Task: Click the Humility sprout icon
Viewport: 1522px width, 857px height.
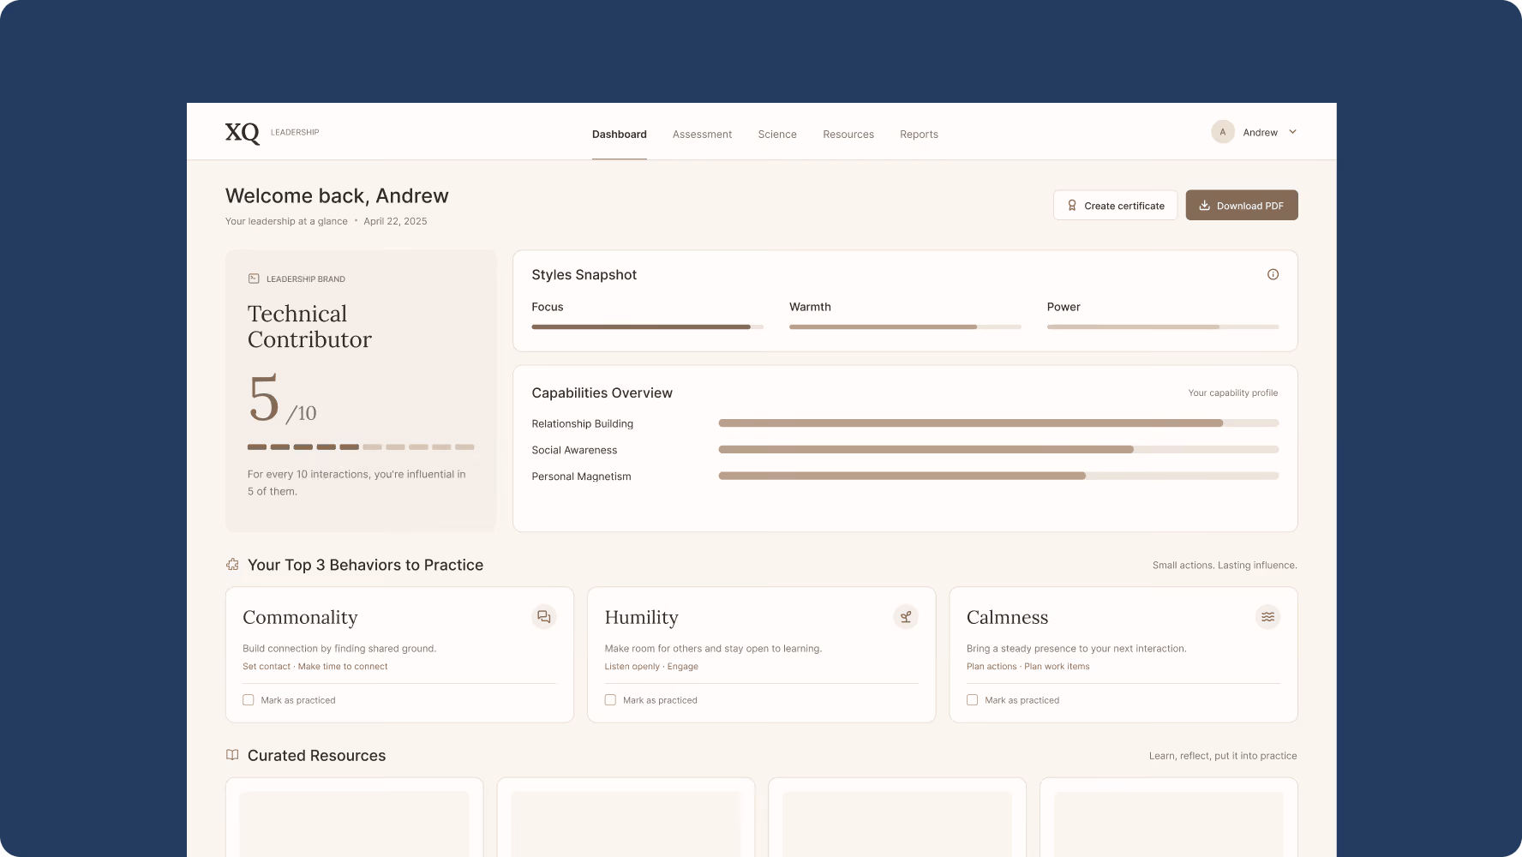Action: pos(906,617)
